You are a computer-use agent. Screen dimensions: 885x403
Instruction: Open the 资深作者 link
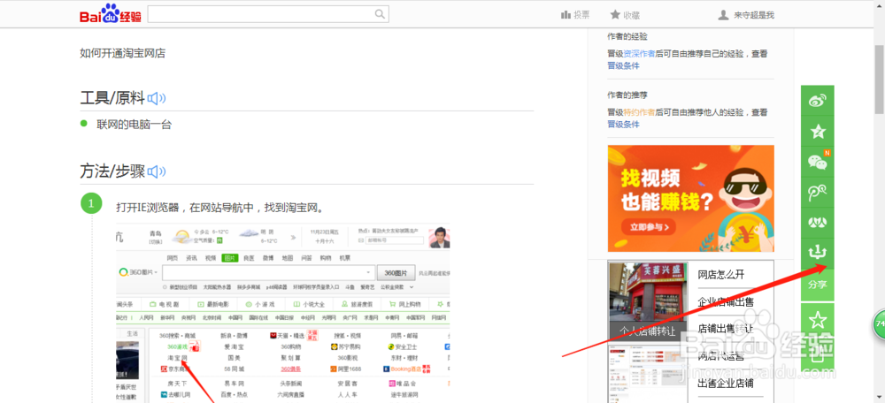[x=640, y=54]
